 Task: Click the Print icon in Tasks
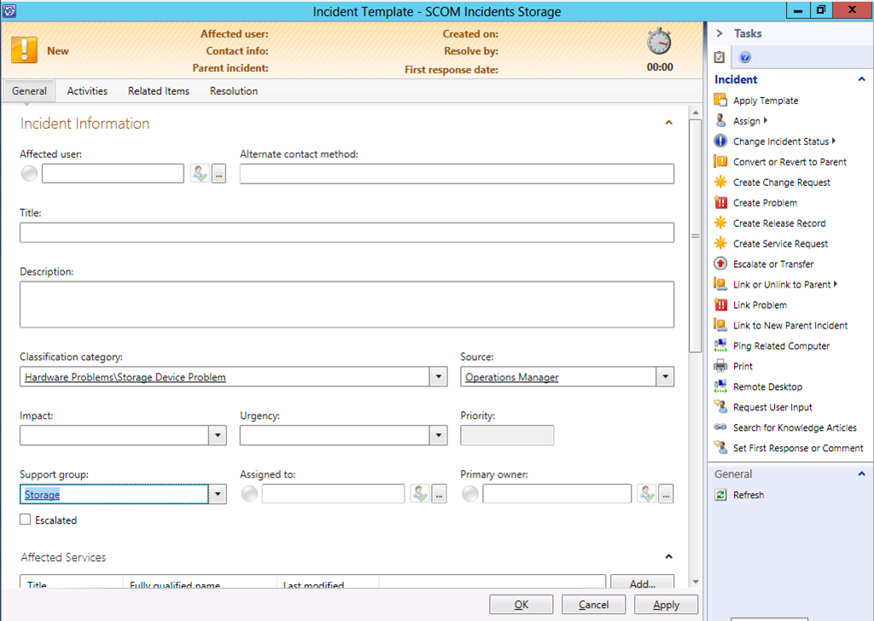pyautogui.click(x=720, y=367)
